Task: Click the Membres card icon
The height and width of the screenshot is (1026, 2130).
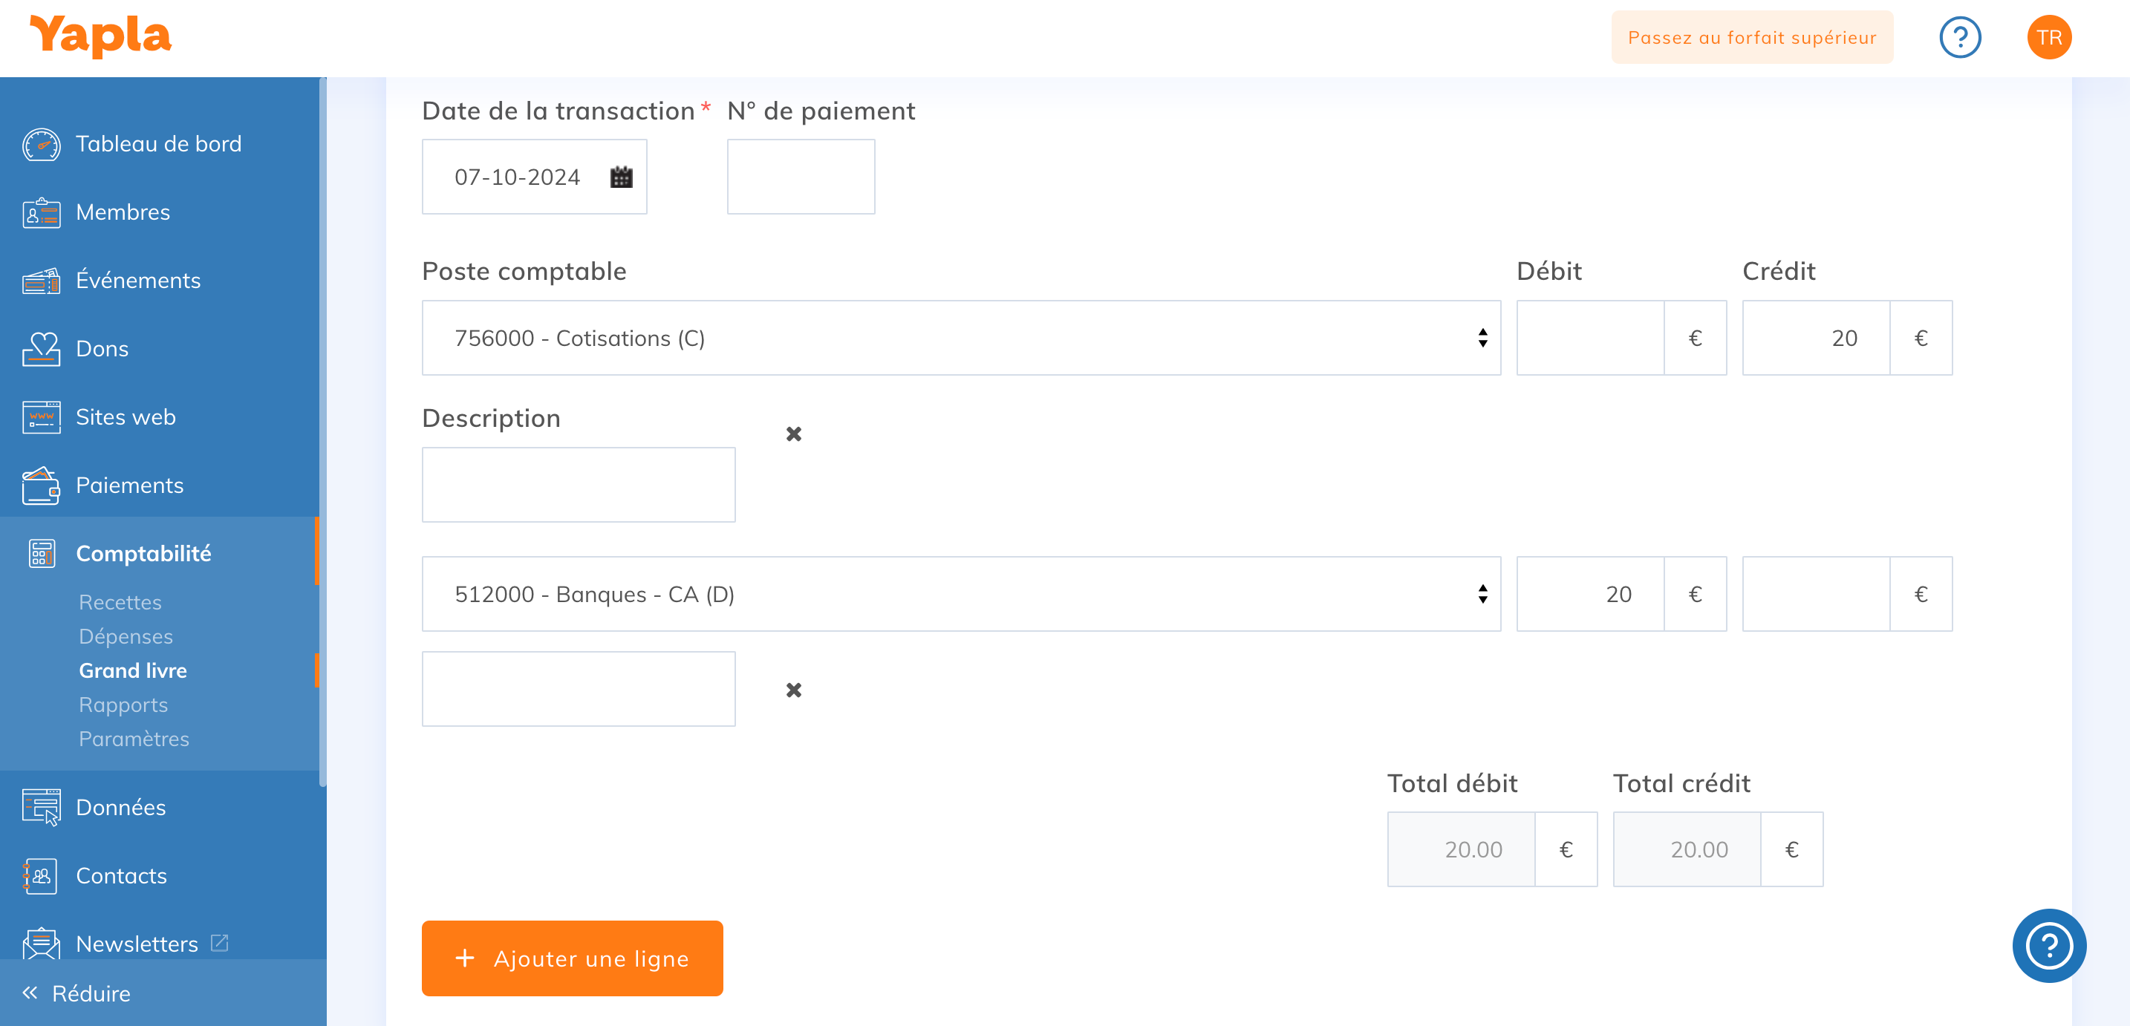Action: [x=42, y=212]
